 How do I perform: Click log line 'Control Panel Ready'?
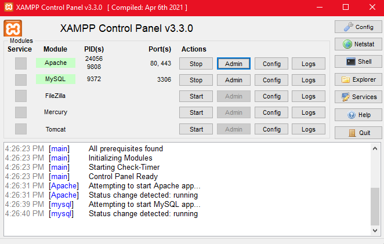pyautogui.click(x=123, y=176)
